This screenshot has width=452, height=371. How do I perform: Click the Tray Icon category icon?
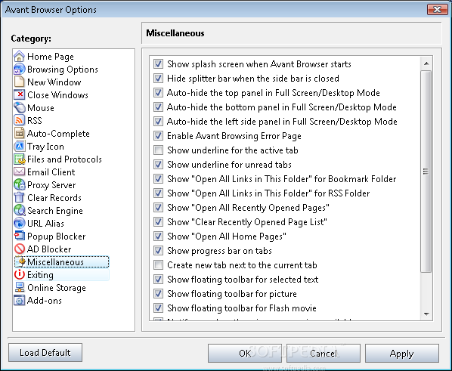(20, 146)
